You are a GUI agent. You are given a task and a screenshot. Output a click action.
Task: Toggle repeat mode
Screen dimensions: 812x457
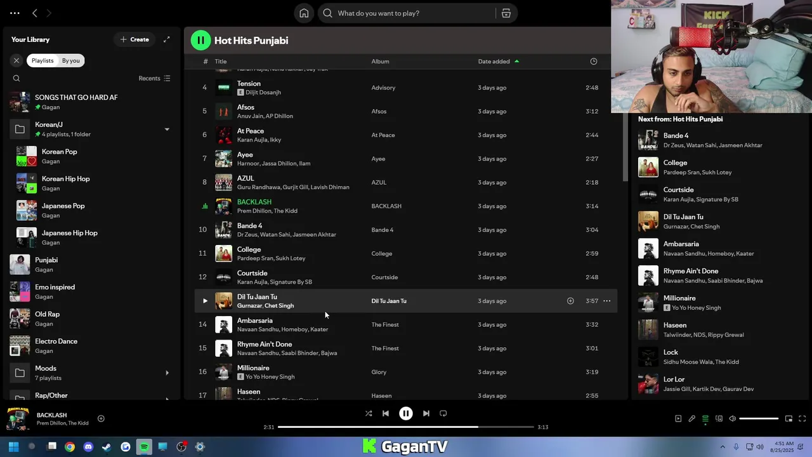(443, 413)
